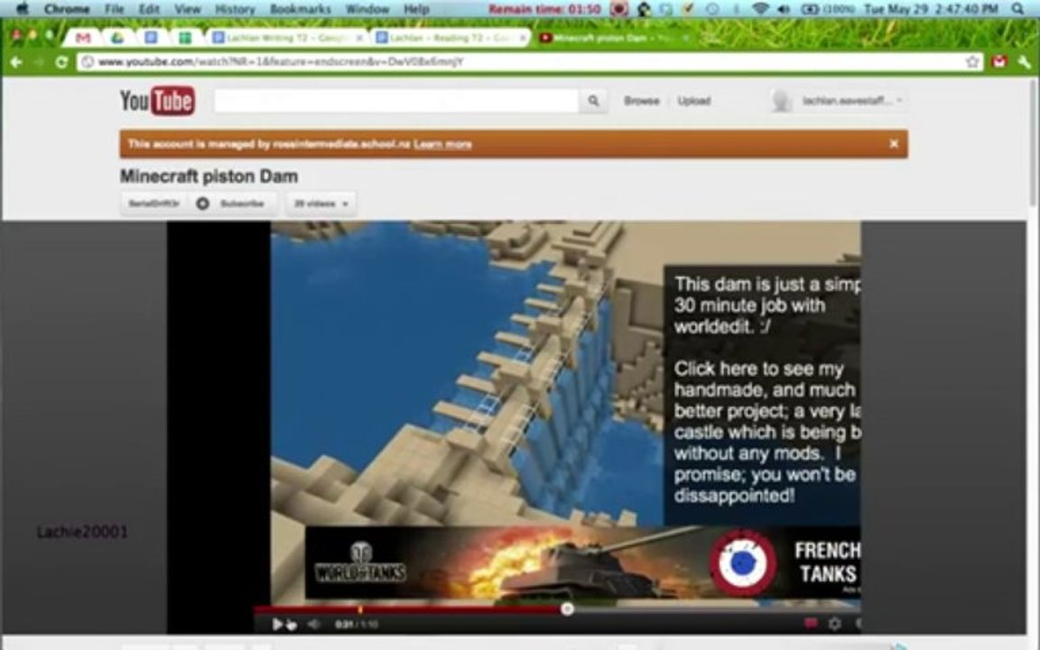Viewport: 1040px width, 650px height.
Task: Switch to the green Google Sheets tab
Action: (x=185, y=38)
